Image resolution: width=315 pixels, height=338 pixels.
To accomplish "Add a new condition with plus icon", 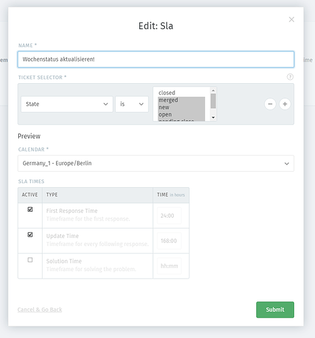I will pos(285,104).
